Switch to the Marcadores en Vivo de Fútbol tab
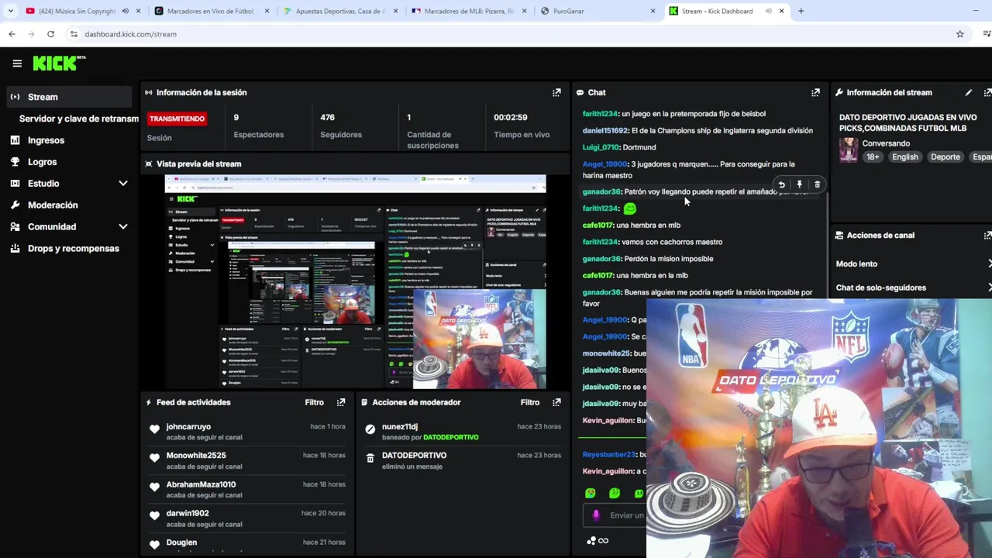The width and height of the screenshot is (992, 558). (x=212, y=11)
